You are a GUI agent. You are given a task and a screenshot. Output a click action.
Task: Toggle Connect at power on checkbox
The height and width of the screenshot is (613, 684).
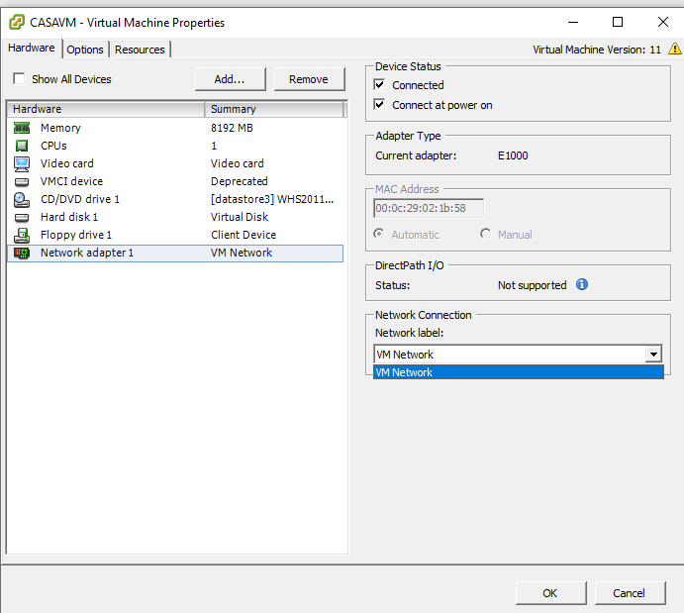(x=379, y=104)
